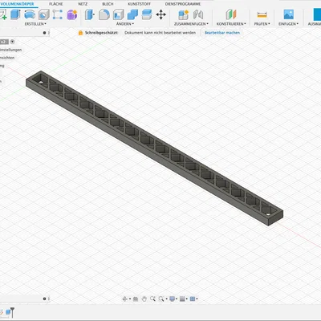Toggle the browser panel pin dot
This screenshot has height=321, width=321.
point(44,33)
